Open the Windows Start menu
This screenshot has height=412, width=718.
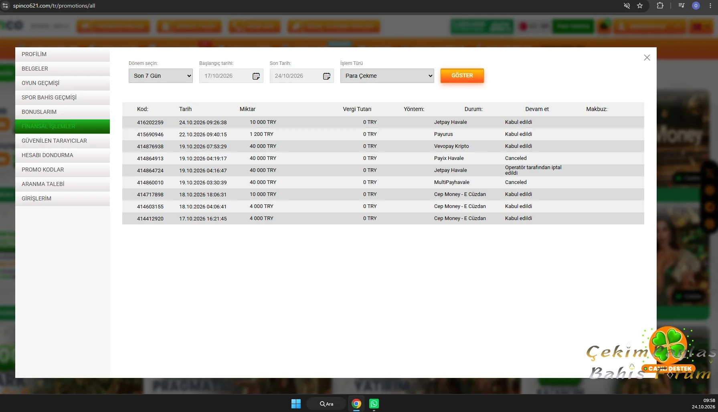pyautogui.click(x=296, y=404)
